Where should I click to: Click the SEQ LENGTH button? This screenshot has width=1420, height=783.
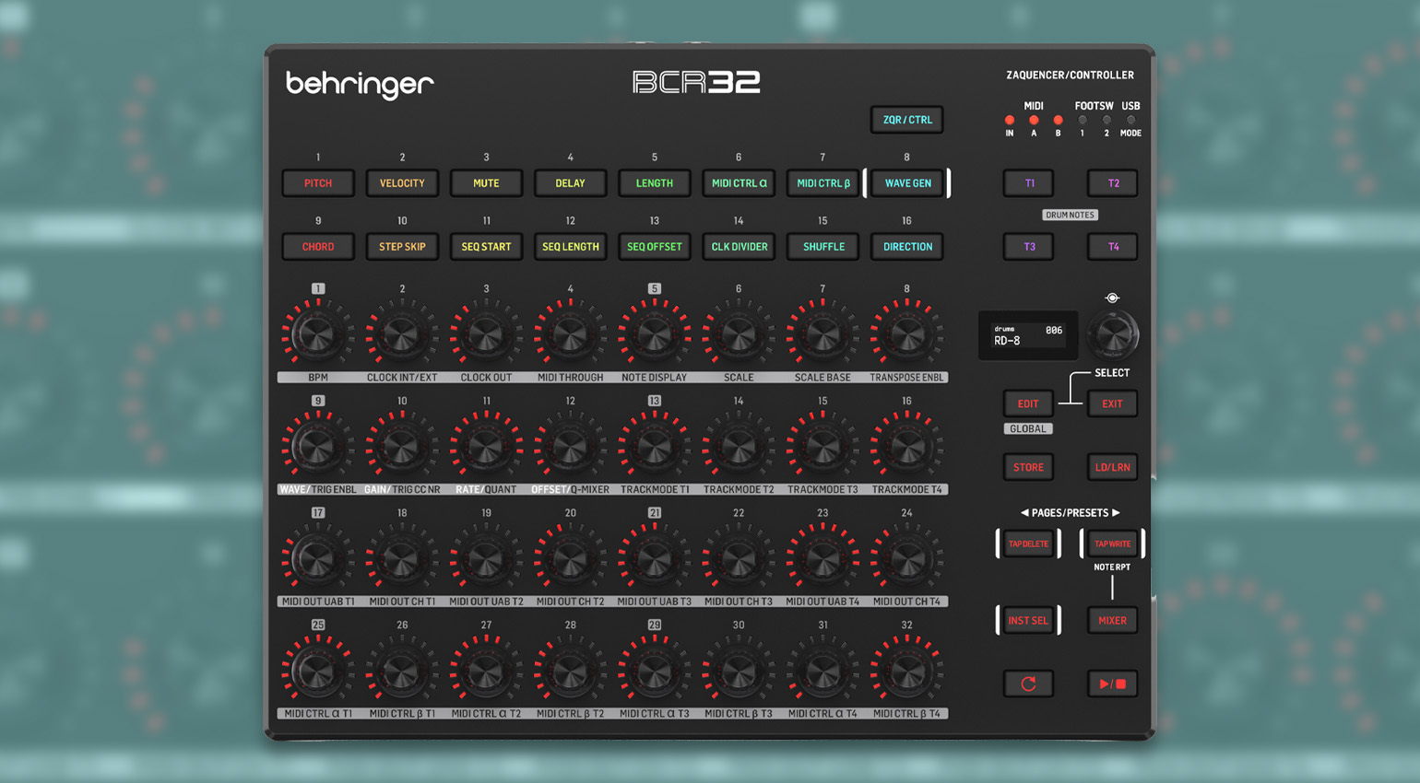coord(570,247)
